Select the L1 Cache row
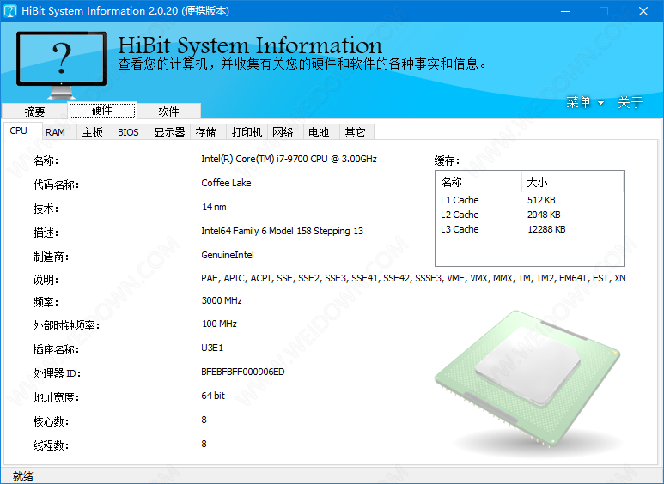The image size is (664, 484). (x=530, y=200)
